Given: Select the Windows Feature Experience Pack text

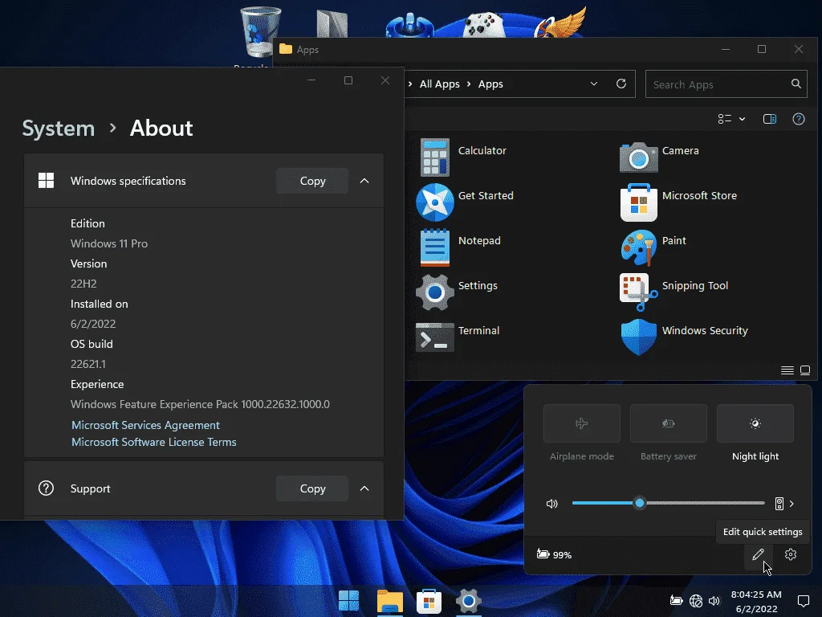Looking at the screenshot, I should click(x=200, y=404).
